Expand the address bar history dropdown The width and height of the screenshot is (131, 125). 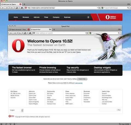click(x=98, y=8)
